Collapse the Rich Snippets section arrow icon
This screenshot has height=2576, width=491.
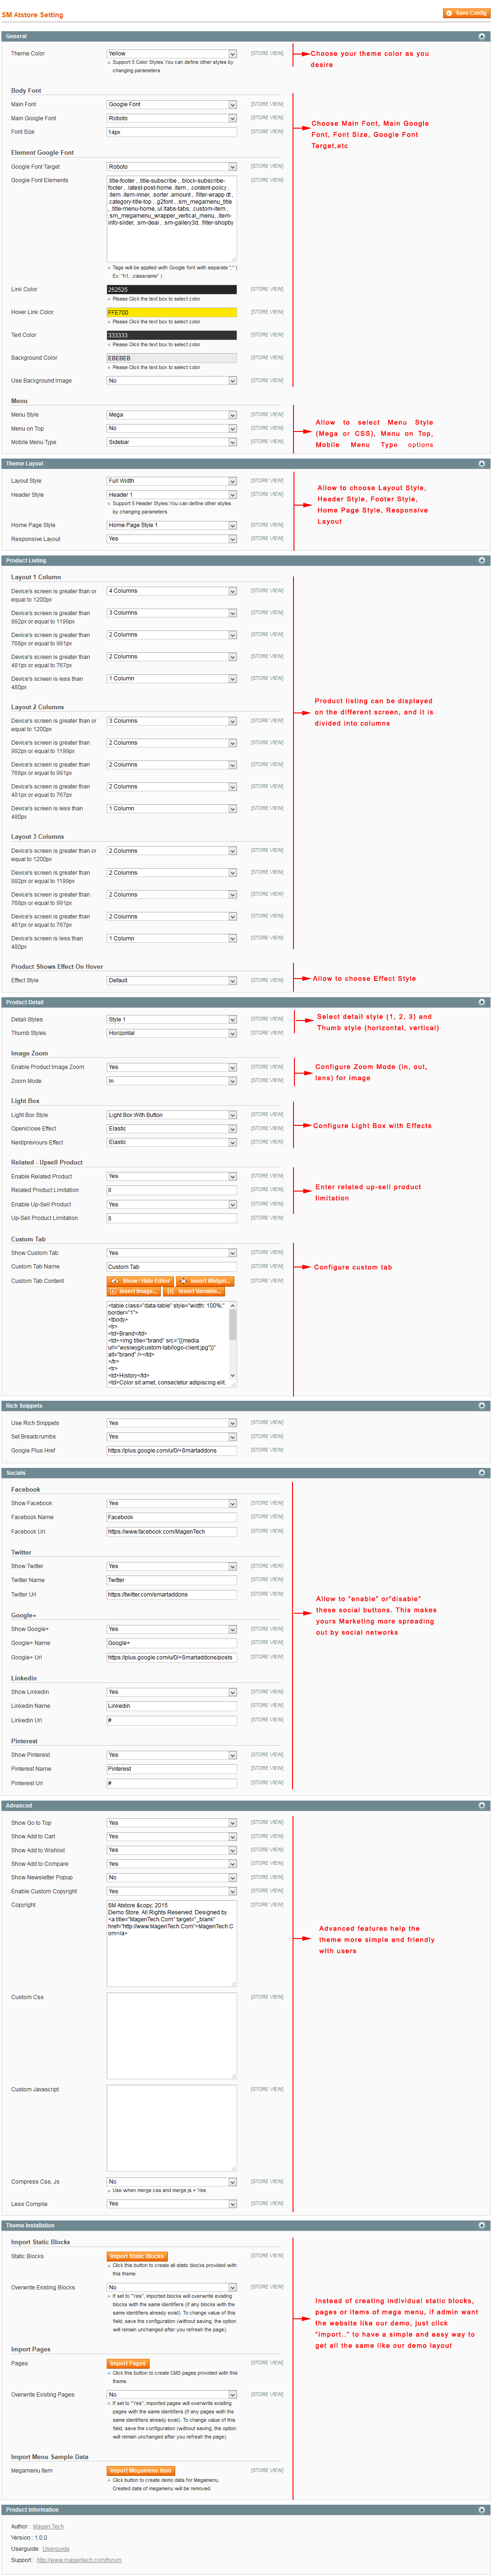[482, 1406]
